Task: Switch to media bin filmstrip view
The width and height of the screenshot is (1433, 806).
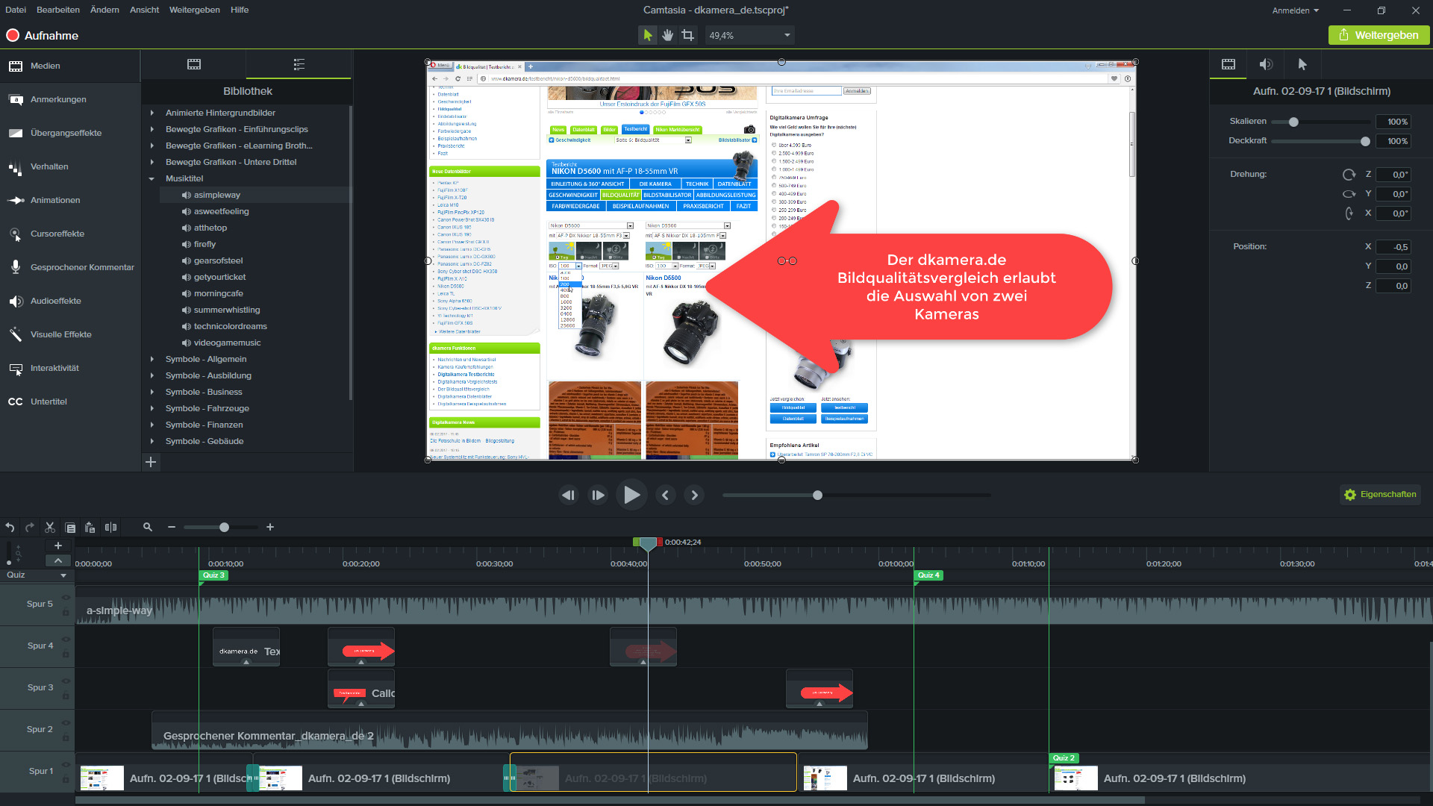Action: (194, 64)
